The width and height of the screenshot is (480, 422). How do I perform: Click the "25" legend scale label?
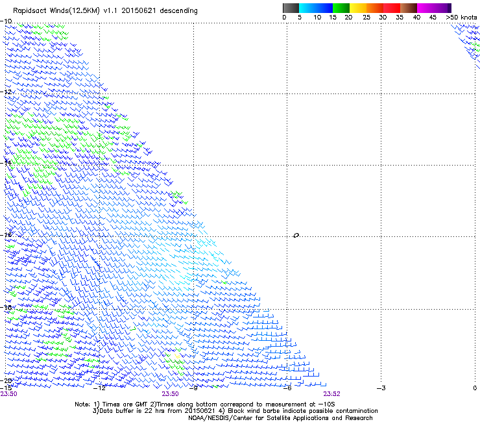click(x=366, y=18)
